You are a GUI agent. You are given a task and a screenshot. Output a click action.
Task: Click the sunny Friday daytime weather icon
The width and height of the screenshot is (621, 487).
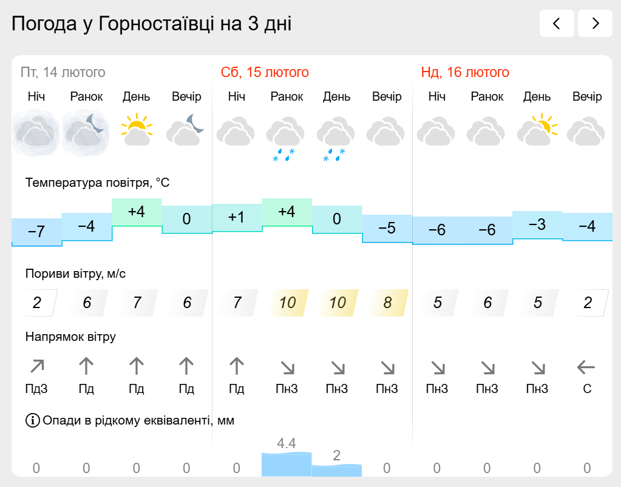click(137, 130)
